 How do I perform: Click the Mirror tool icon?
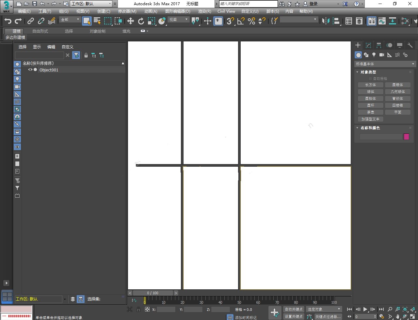coord(326,21)
